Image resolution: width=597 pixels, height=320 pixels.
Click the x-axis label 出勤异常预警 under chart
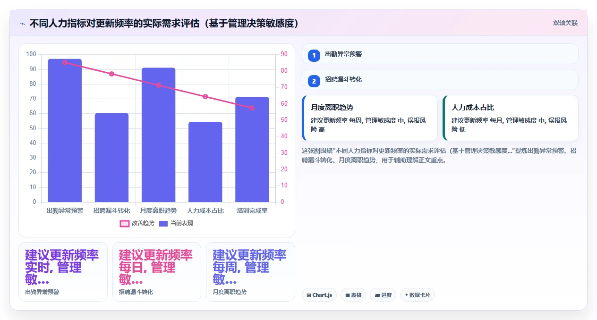65,211
